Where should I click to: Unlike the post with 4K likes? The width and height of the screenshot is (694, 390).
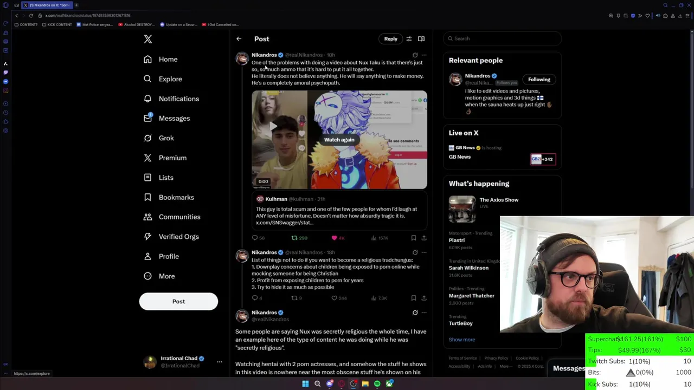pyautogui.click(x=338, y=238)
